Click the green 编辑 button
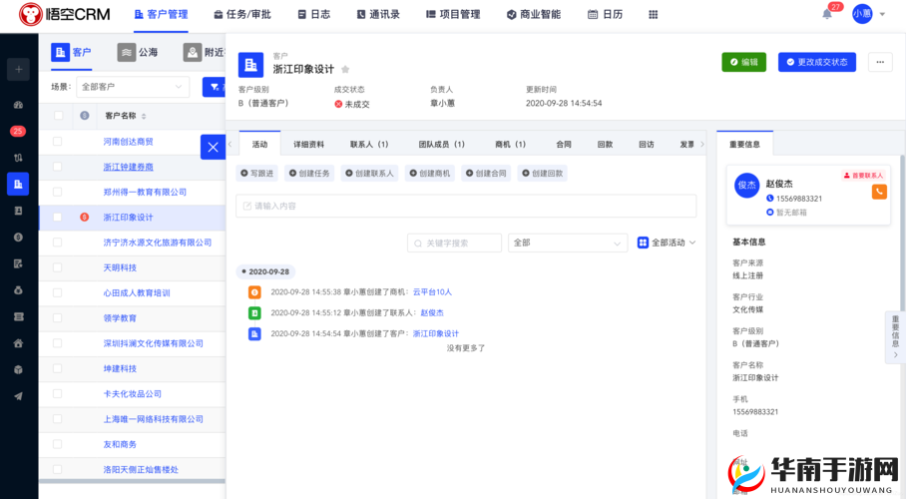Screen dimensions: 906x499 tap(743, 62)
